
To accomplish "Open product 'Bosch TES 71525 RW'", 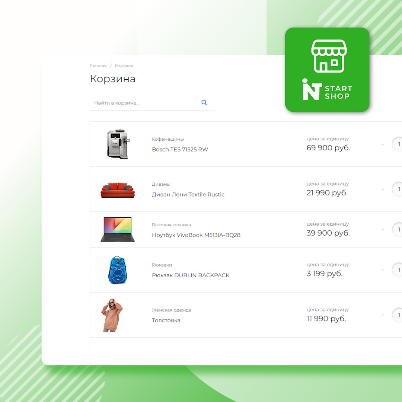I will 180,150.
